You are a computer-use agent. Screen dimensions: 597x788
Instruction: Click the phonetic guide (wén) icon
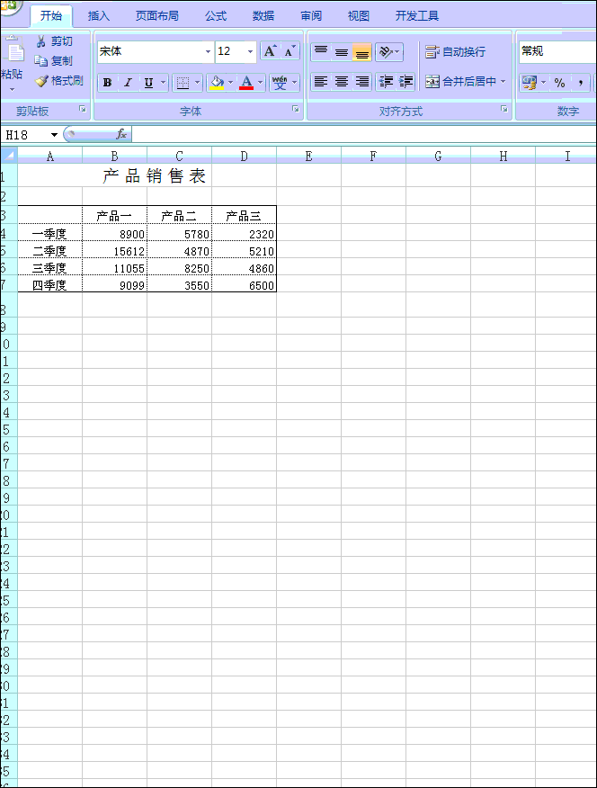(280, 83)
